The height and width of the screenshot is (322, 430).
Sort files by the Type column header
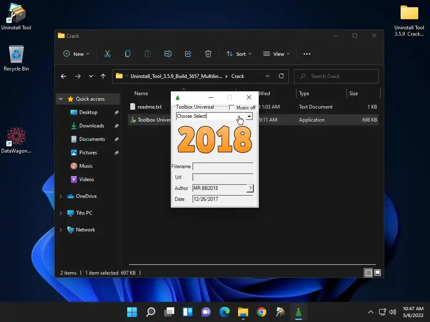coord(304,93)
